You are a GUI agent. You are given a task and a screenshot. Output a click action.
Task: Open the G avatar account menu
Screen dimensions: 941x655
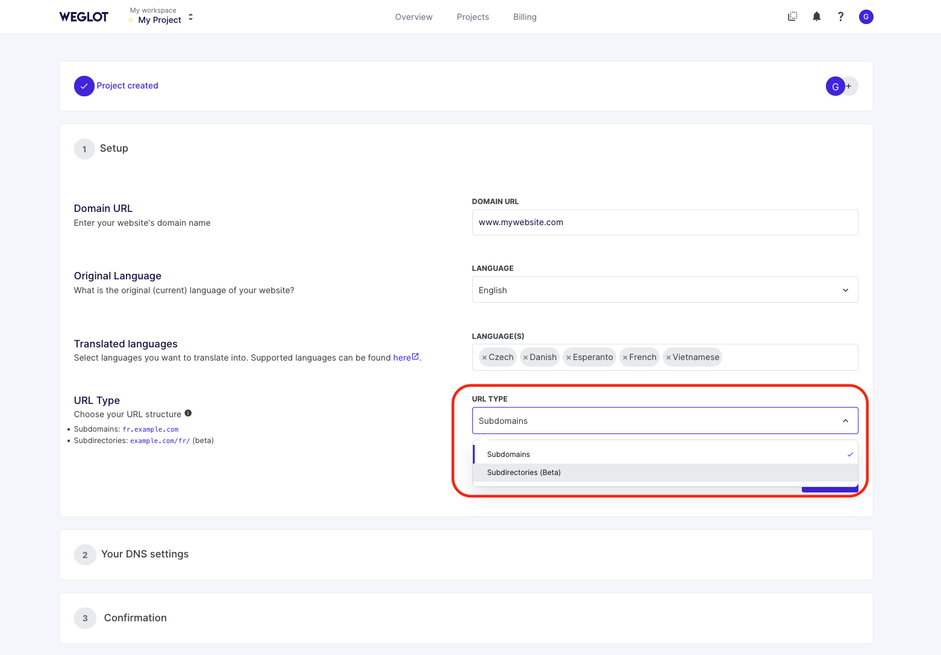click(x=866, y=16)
